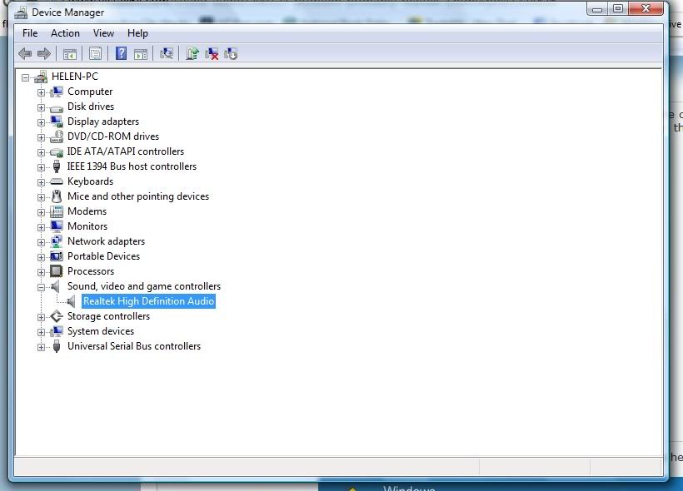Select the HELEN-PC label

tap(75, 77)
